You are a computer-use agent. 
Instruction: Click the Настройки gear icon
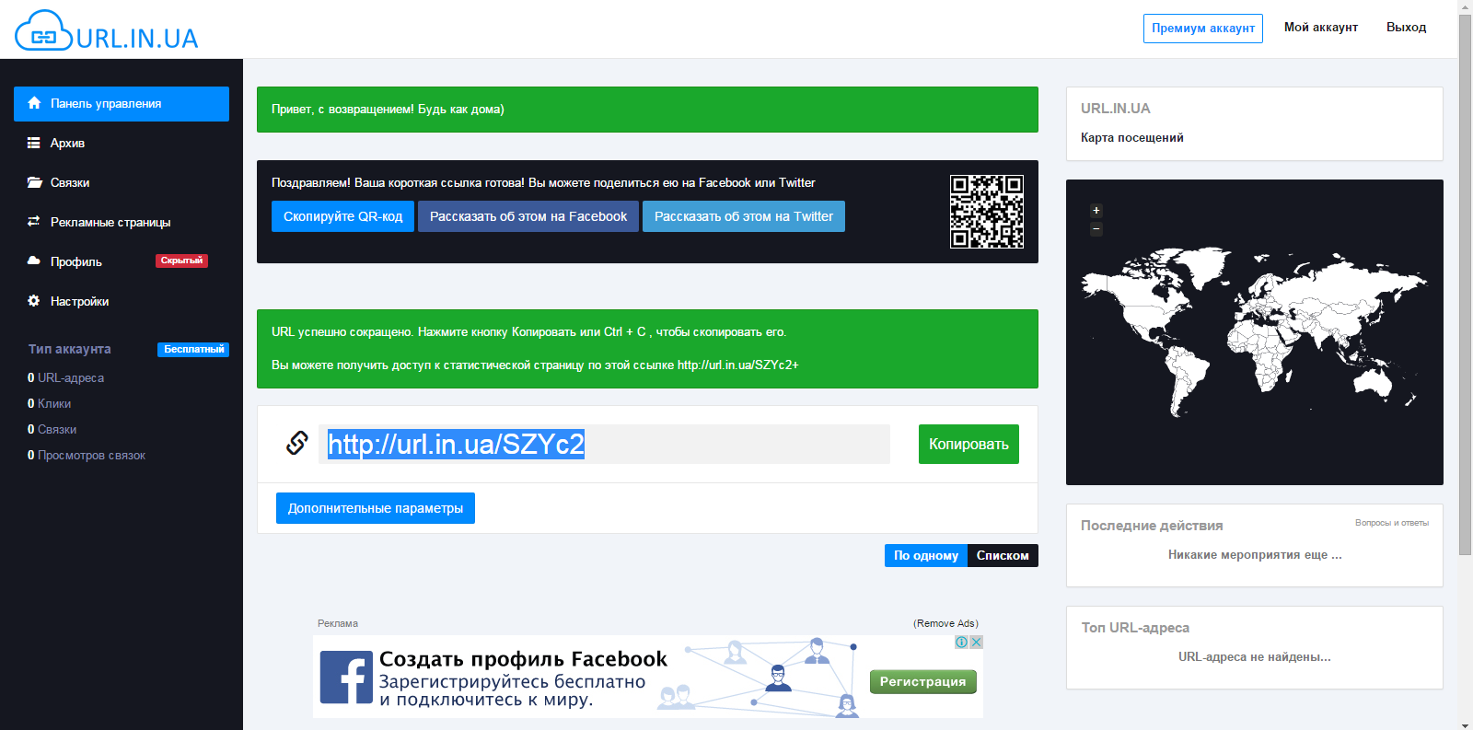click(34, 301)
